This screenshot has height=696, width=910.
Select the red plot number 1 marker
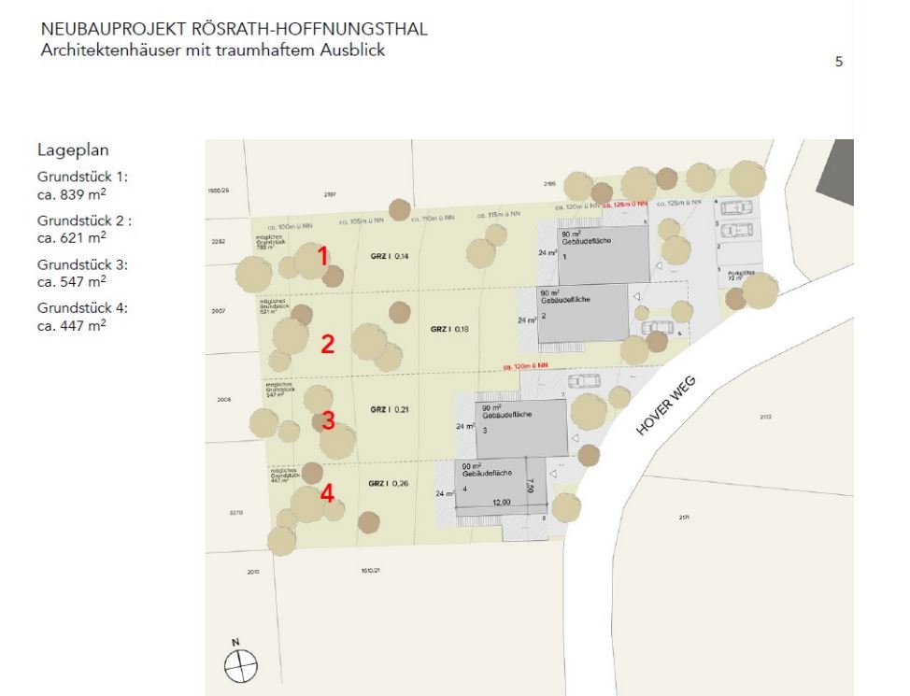(323, 256)
